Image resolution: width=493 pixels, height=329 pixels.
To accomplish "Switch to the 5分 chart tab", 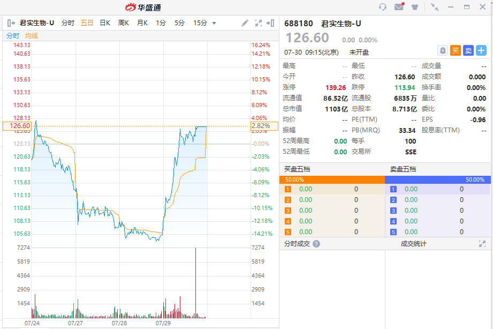I will [179, 23].
